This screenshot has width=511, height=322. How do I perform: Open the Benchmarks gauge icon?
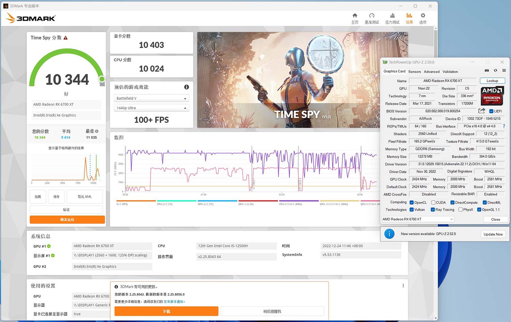(372, 16)
